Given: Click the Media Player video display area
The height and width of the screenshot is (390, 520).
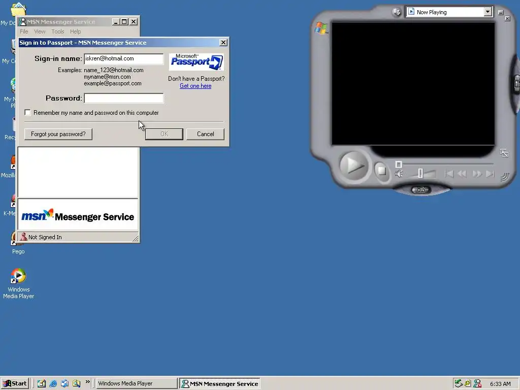Looking at the screenshot, I should coord(413,84).
